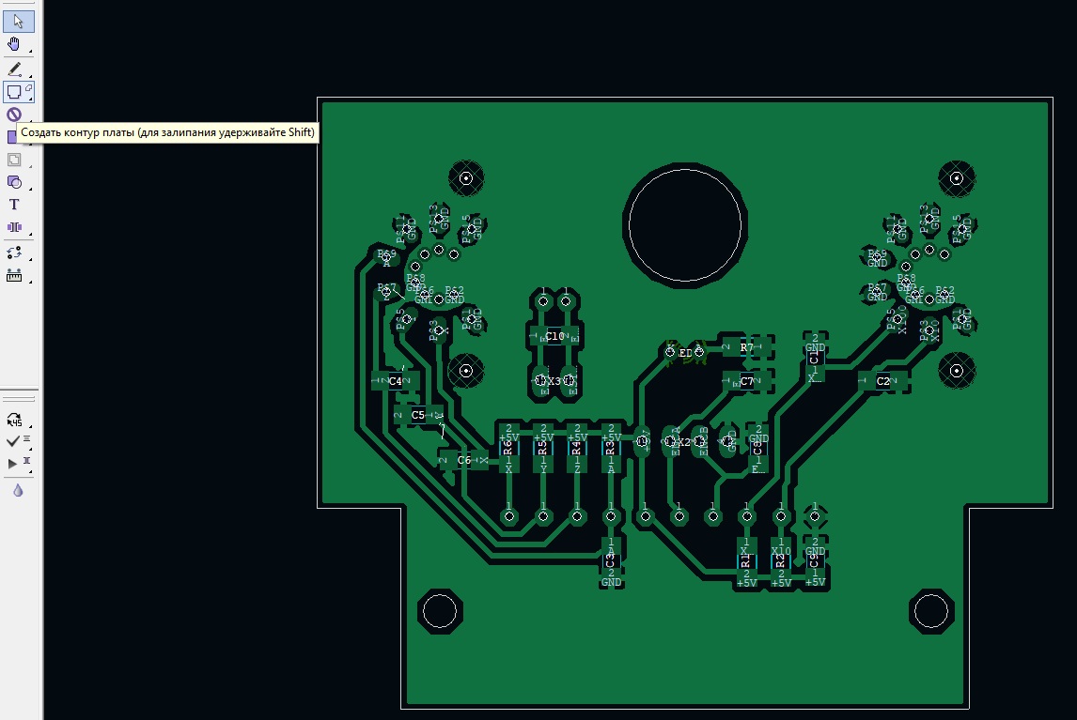Click the greyed overlapping squares icon

pyautogui.click(x=14, y=160)
